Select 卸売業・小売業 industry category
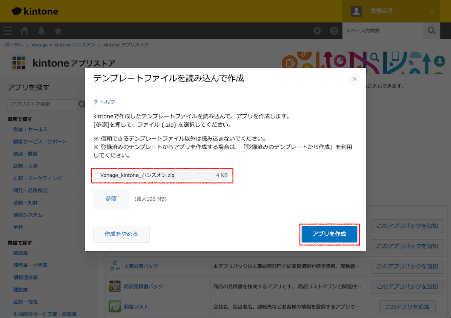This screenshot has width=451, height=318. (x=30, y=265)
